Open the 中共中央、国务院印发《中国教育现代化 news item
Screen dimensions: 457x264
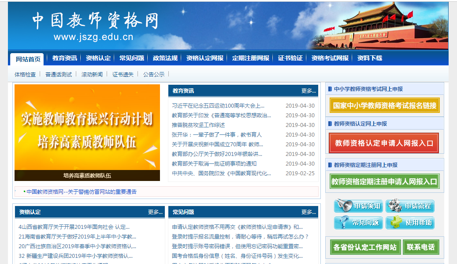pyautogui.click(x=222, y=173)
